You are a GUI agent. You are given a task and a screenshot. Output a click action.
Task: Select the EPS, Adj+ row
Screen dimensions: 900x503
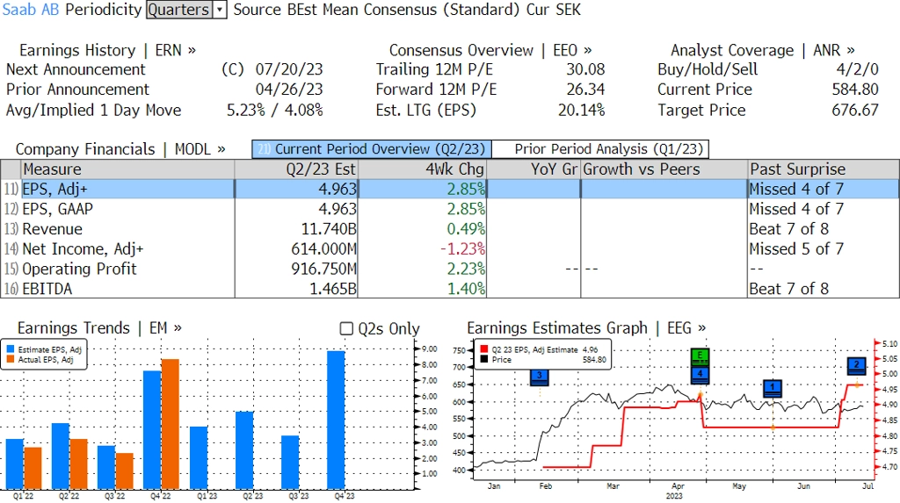450,190
